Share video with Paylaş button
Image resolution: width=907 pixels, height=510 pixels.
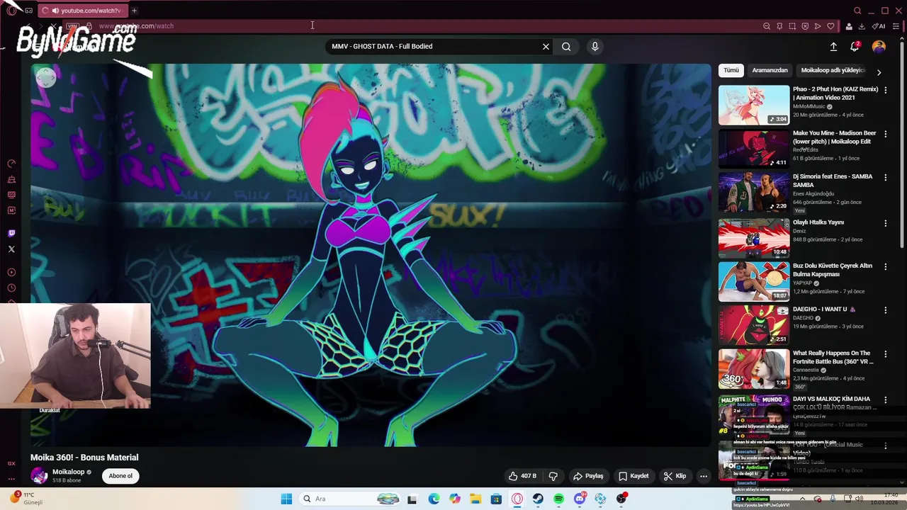(x=588, y=476)
